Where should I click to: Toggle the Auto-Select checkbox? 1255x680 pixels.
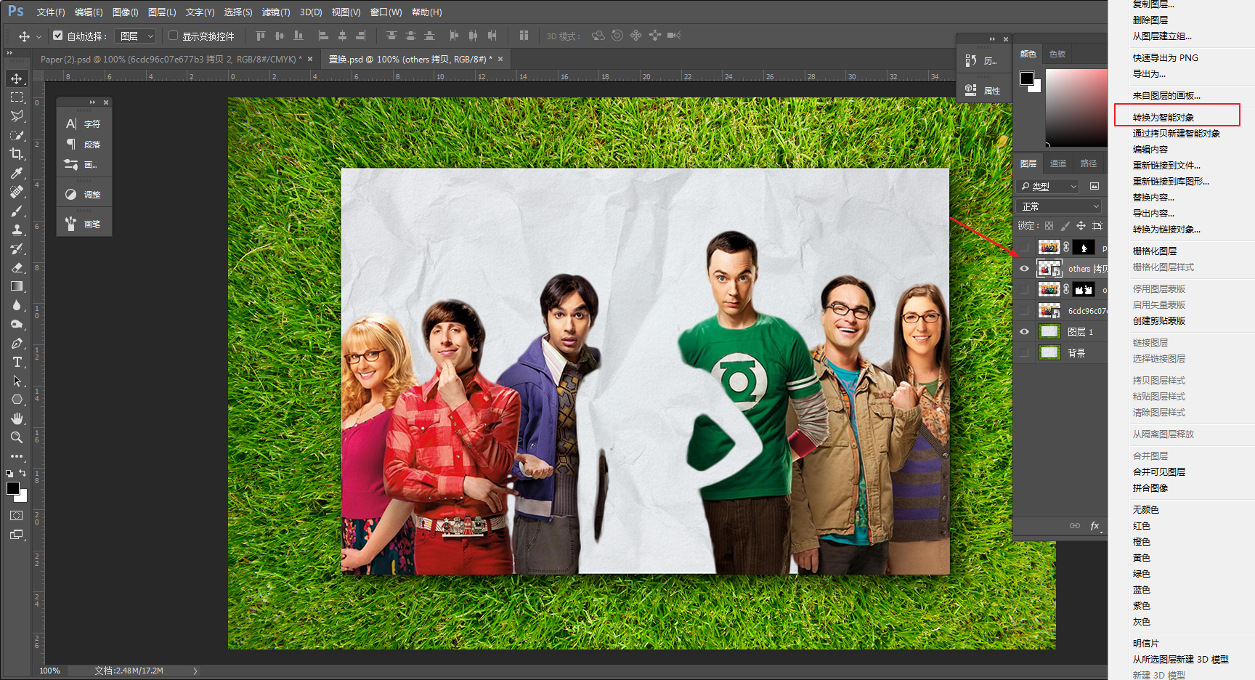coord(58,35)
